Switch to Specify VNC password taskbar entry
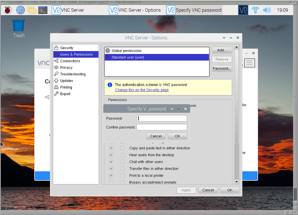The width and height of the screenshot is (298, 215). [x=194, y=10]
